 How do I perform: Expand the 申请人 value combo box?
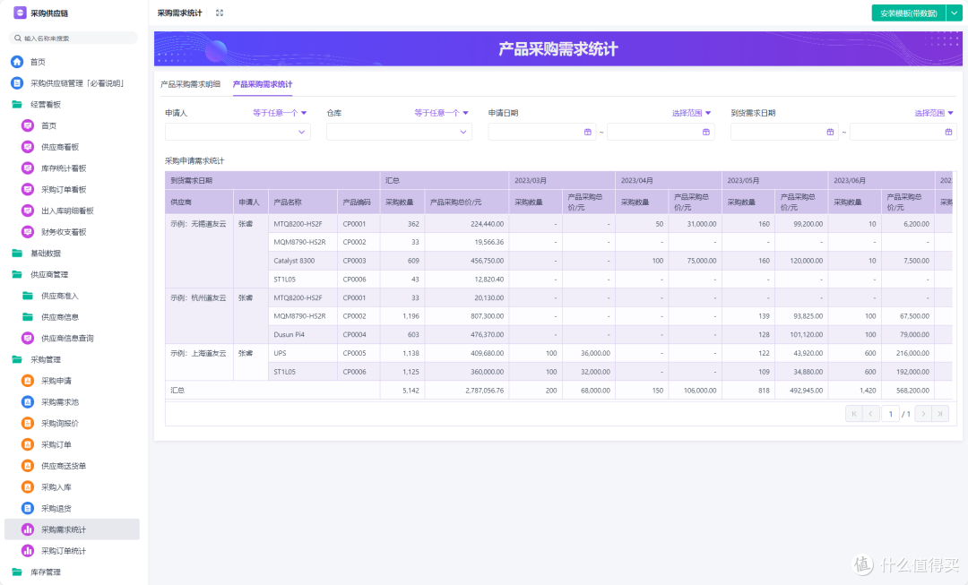238,132
